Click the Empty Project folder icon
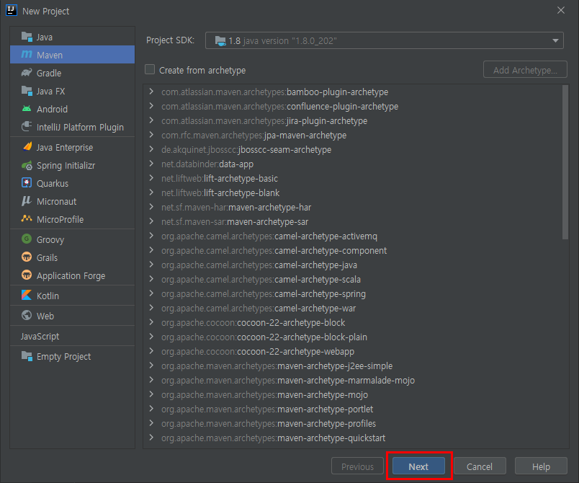The height and width of the screenshot is (483, 579). point(27,356)
